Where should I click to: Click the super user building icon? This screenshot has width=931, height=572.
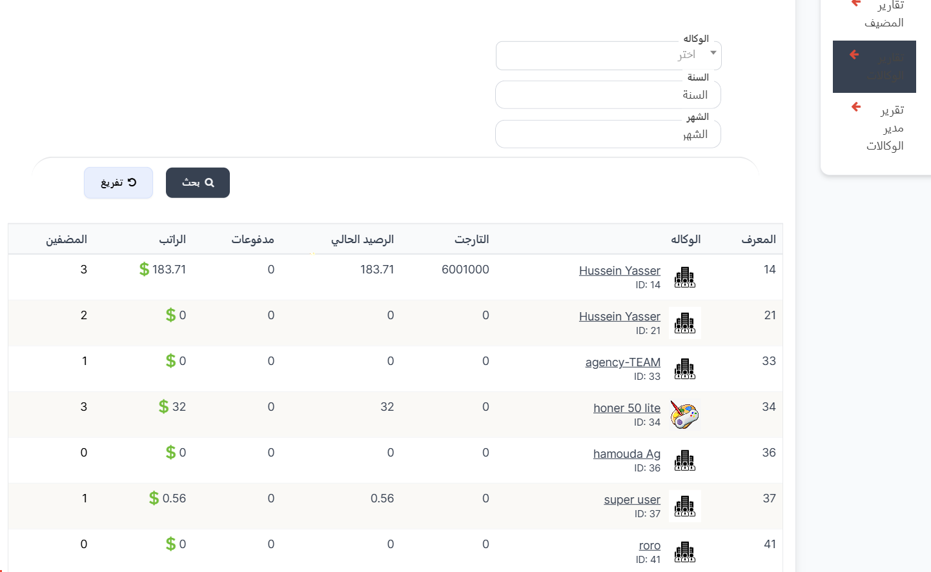pyautogui.click(x=685, y=506)
